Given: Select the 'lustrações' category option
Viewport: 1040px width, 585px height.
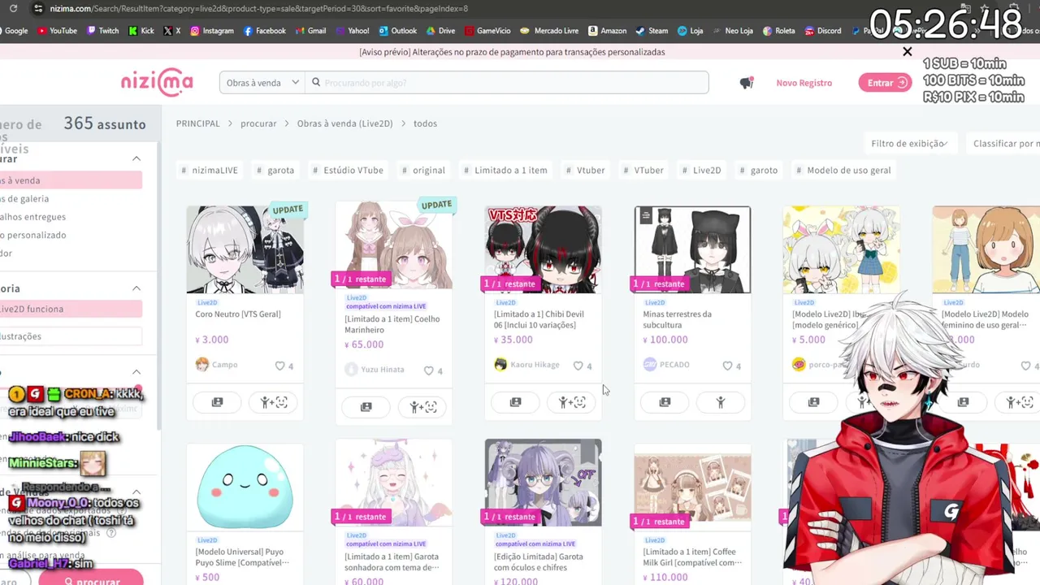Looking at the screenshot, I should click(71, 336).
